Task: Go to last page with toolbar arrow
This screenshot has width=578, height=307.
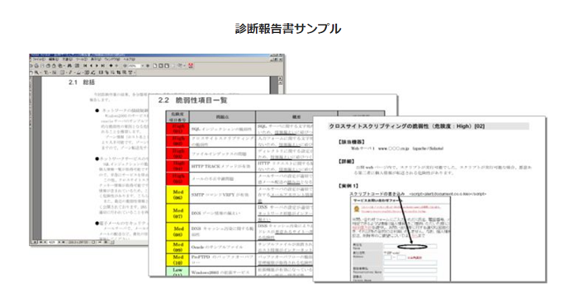Action: 103,65
